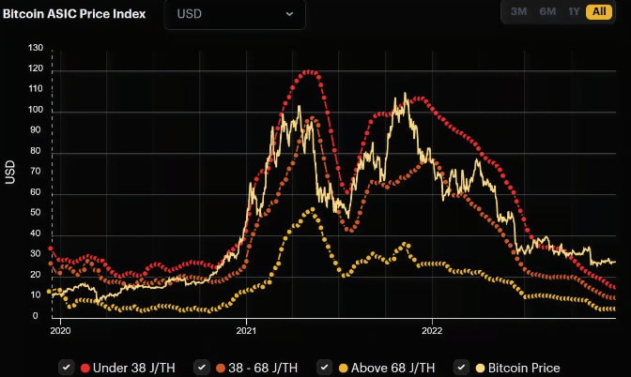
Task: Toggle the 38 - 68 J/TH checkbox
Action: pyautogui.click(x=200, y=367)
